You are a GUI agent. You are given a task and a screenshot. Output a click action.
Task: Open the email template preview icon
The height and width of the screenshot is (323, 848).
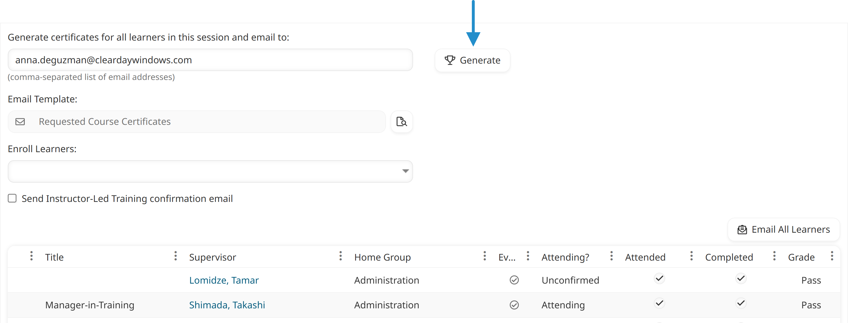coord(402,122)
